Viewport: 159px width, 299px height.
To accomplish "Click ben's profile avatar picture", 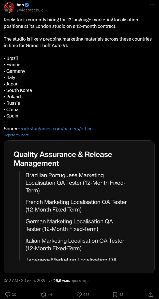I will (9, 7).
